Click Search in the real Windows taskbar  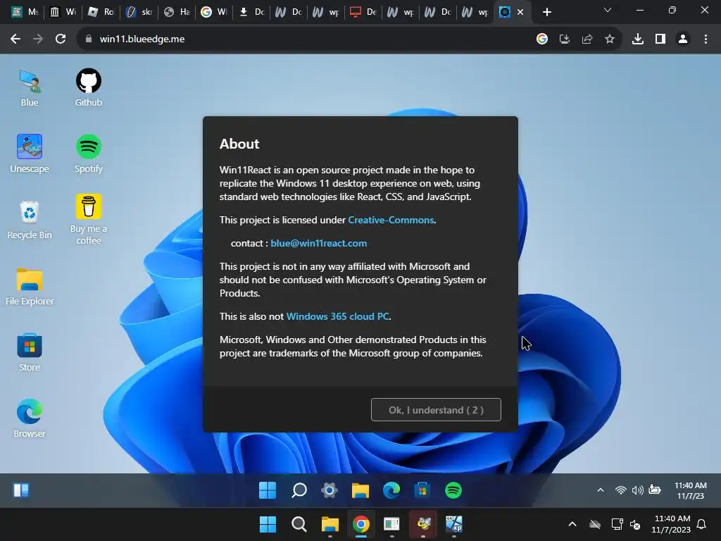pos(299,524)
